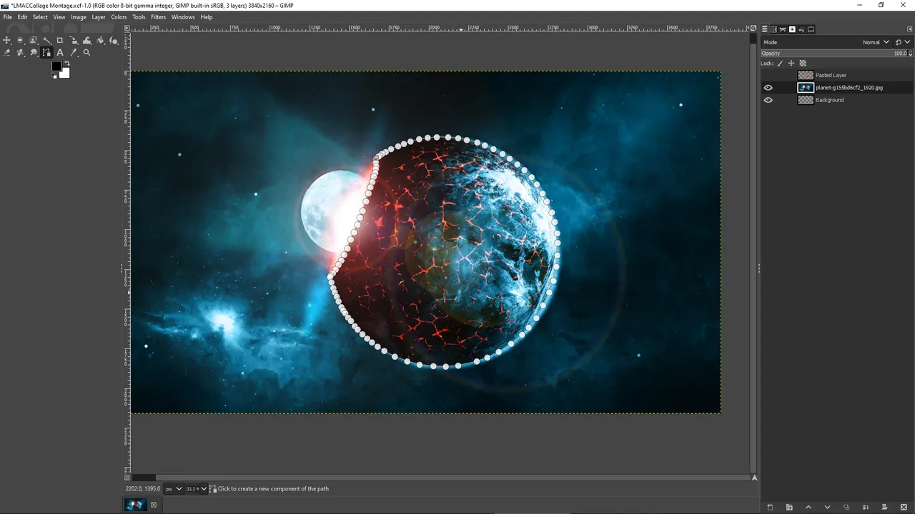
Task: Open the Filters menu
Action: coord(158,17)
